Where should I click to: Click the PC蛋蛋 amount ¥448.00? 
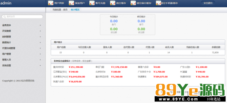click(200, 72)
